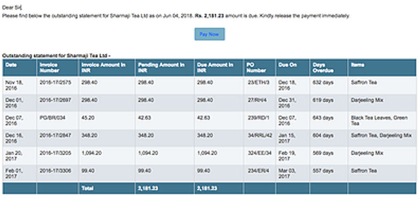Click PO number '27/RH/4'
The width and height of the screenshot is (419, 198).
258,101
